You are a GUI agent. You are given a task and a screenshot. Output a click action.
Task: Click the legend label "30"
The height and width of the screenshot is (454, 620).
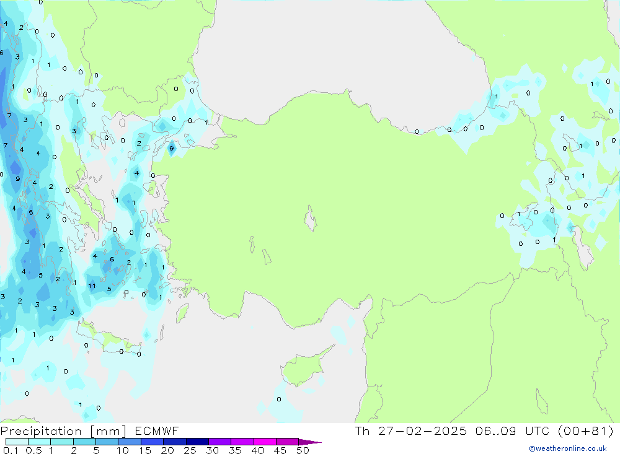[213, 450]
